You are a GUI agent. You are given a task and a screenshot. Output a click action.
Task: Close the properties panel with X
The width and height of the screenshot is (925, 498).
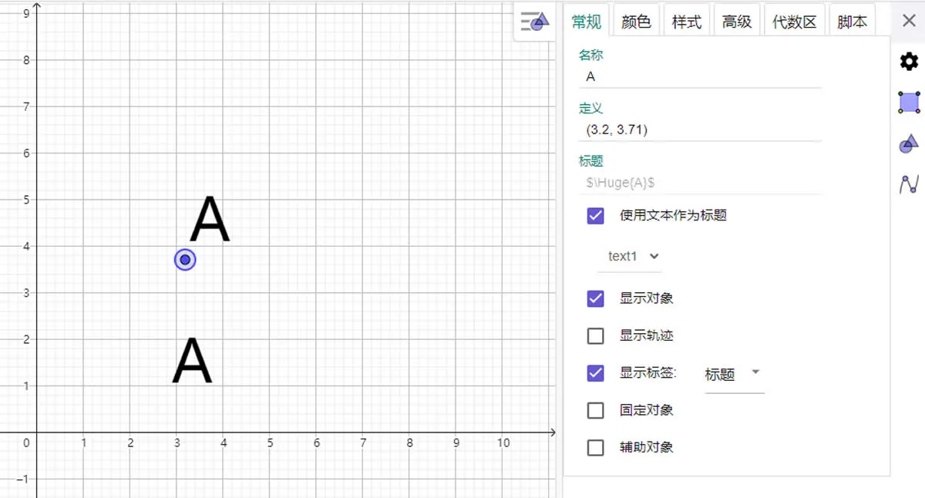point(909,21)
